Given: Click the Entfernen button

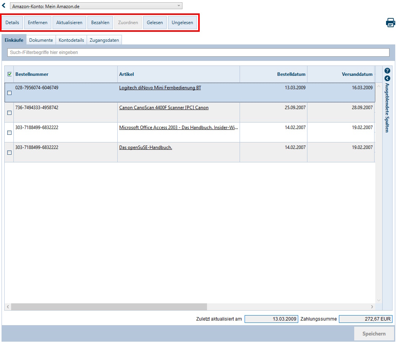Looking at the screenshot, I should 38,23.
